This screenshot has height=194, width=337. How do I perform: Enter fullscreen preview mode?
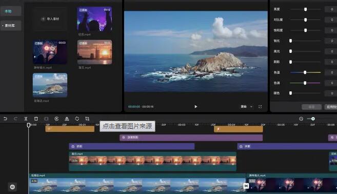click(260, 107)
